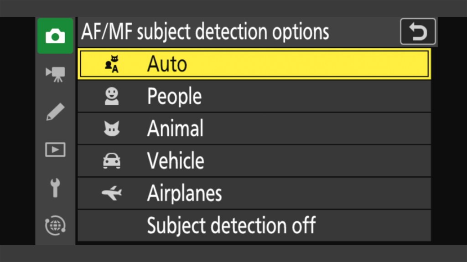Open the video recording menu icon
The image size is (467, 262).
pos(55,74)
